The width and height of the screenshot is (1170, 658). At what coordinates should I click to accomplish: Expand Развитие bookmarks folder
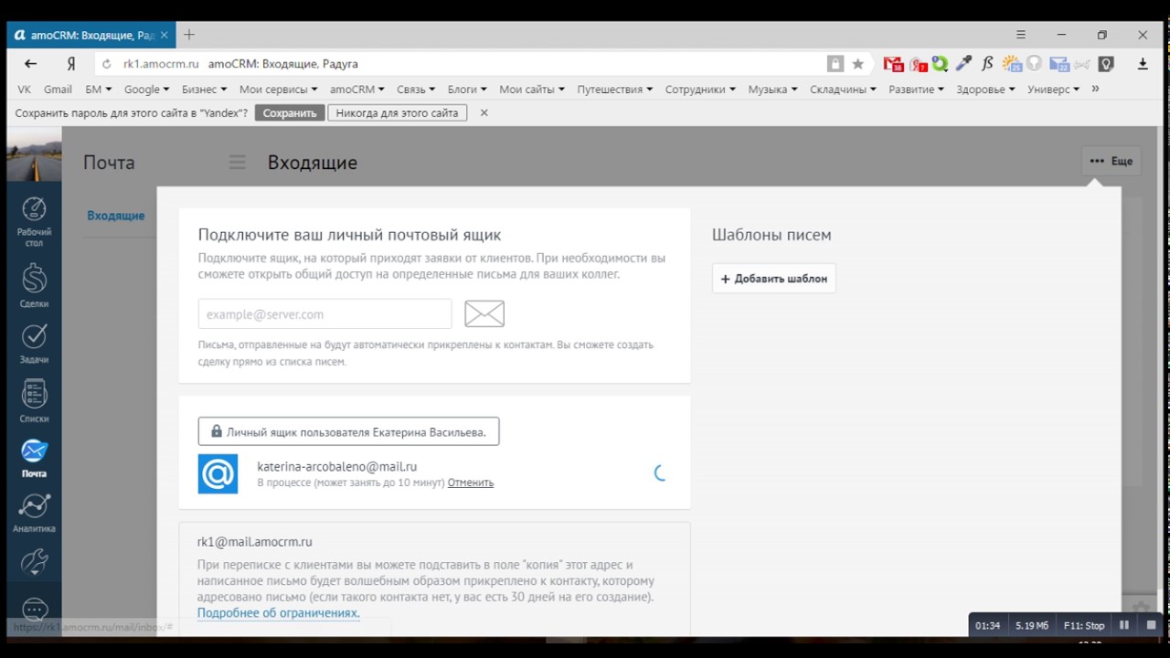coord(917,90)
